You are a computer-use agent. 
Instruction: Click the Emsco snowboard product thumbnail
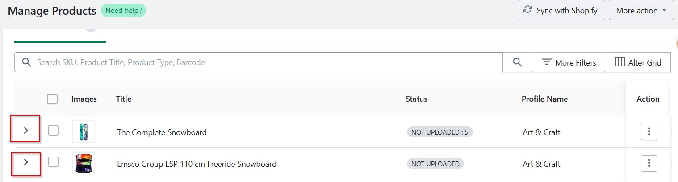tap(84, 163)
